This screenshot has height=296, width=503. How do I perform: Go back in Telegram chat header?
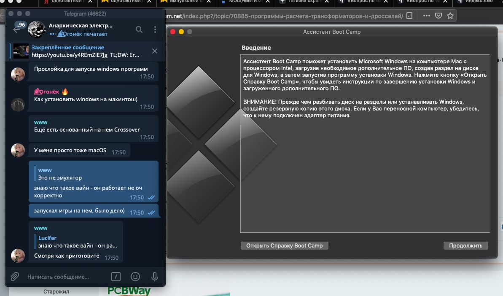click(x=16, y=30)
